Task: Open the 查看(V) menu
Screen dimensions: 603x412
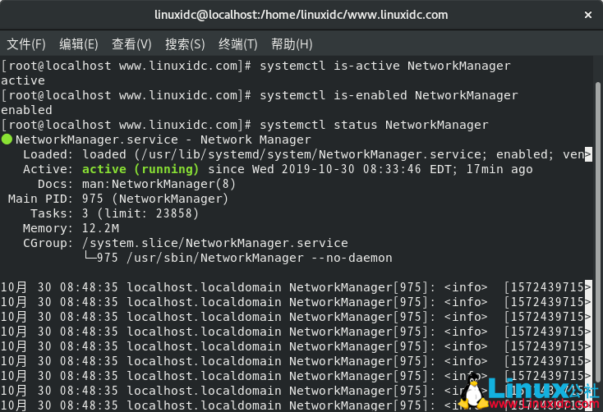Action: pyautogui.click(x=131, y=43)
